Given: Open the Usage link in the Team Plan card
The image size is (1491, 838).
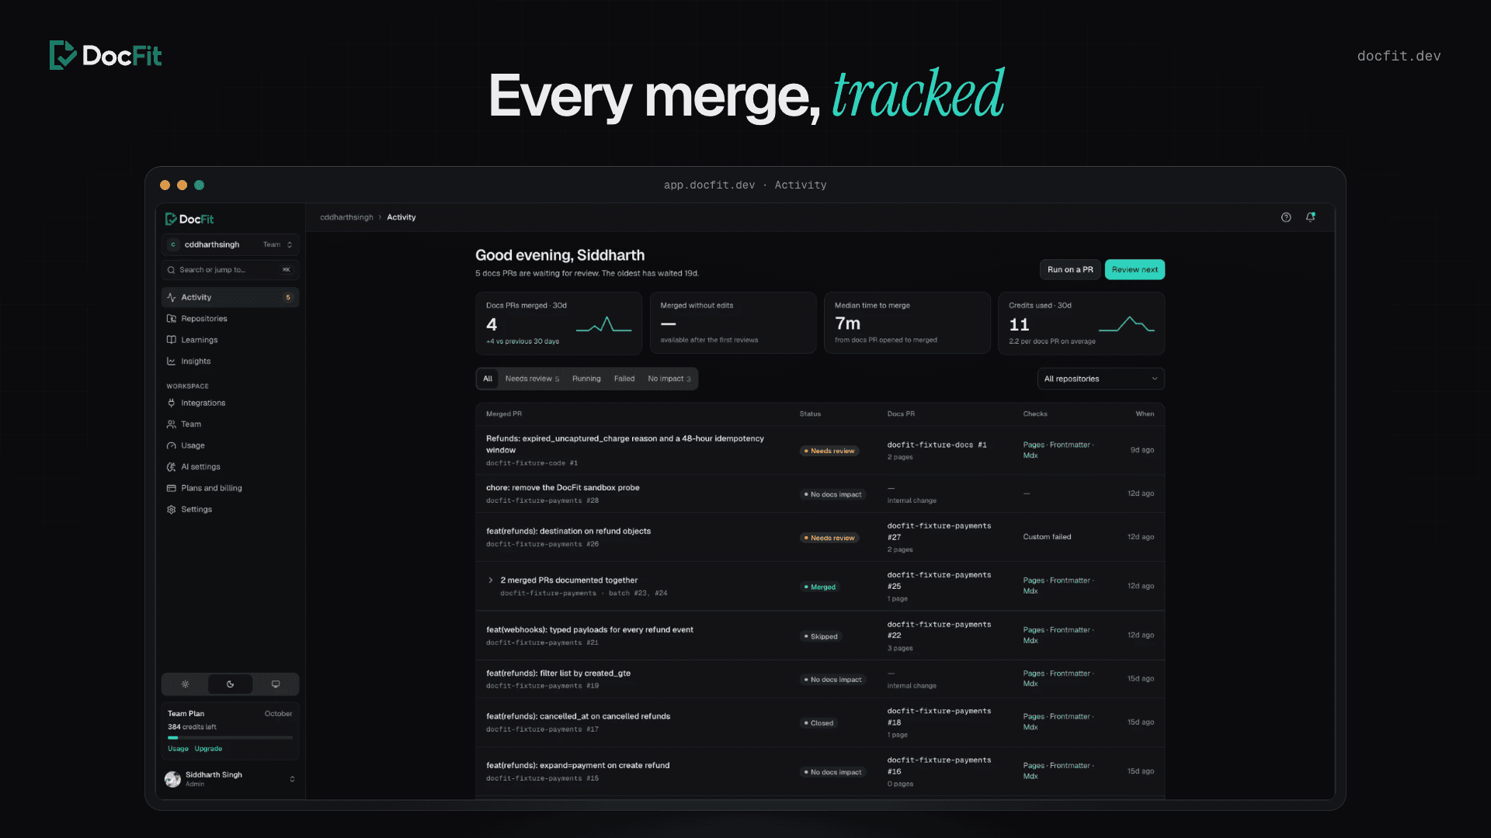Looking at the screenshot, I should click(178, 750).
